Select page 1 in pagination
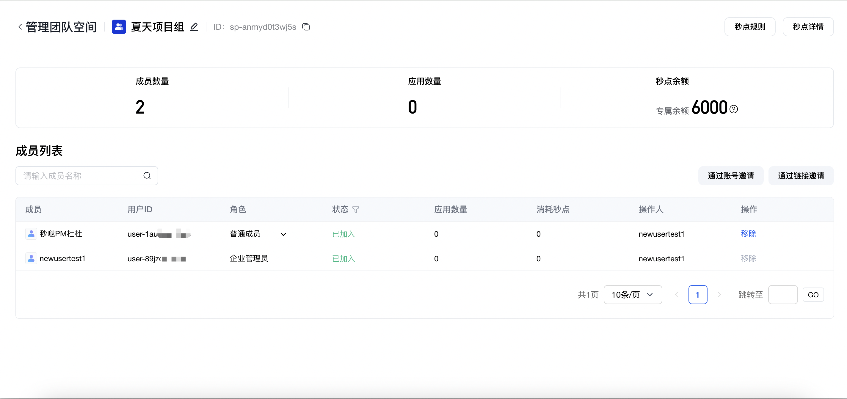The image size is (847, 399). click(697, 294)
